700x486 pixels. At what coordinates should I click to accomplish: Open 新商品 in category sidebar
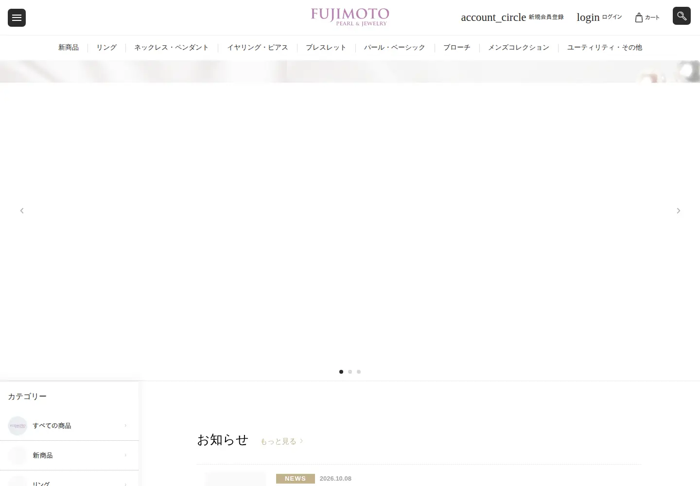[69, 455]
